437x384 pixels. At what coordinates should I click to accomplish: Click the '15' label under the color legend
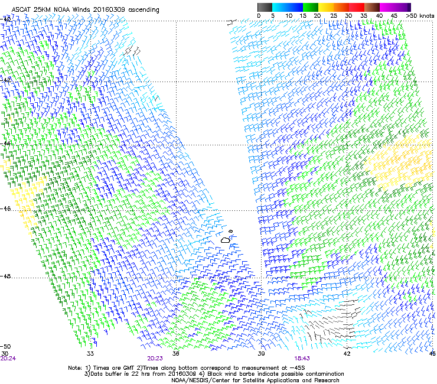[x=303, y=16]
